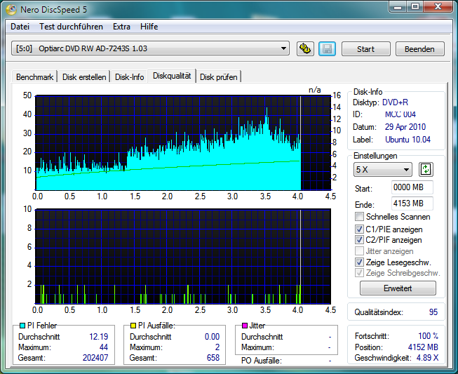
Task: Uncheck C2/PIF anzeigen
Action: point(359,240)
